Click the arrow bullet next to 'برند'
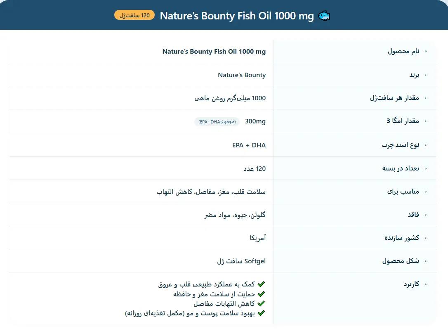The height and width of the screenshot is (336, 448). point(426,75)
